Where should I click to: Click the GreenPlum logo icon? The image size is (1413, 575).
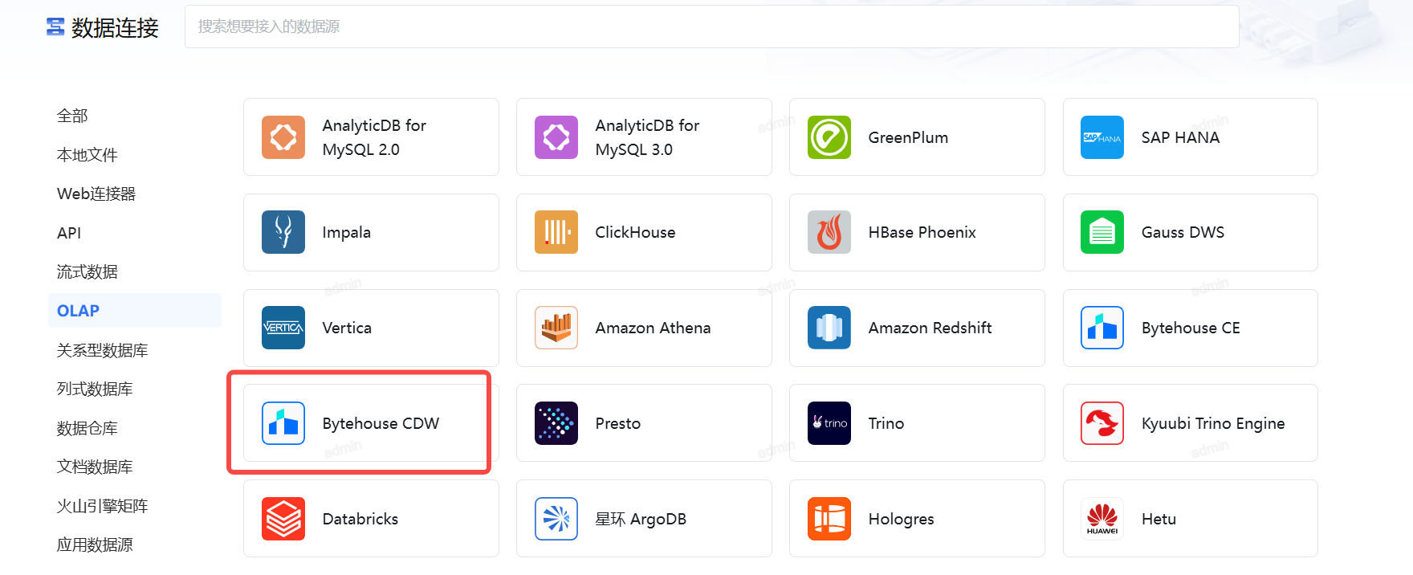pyautogui.click(x=829, y=137)
